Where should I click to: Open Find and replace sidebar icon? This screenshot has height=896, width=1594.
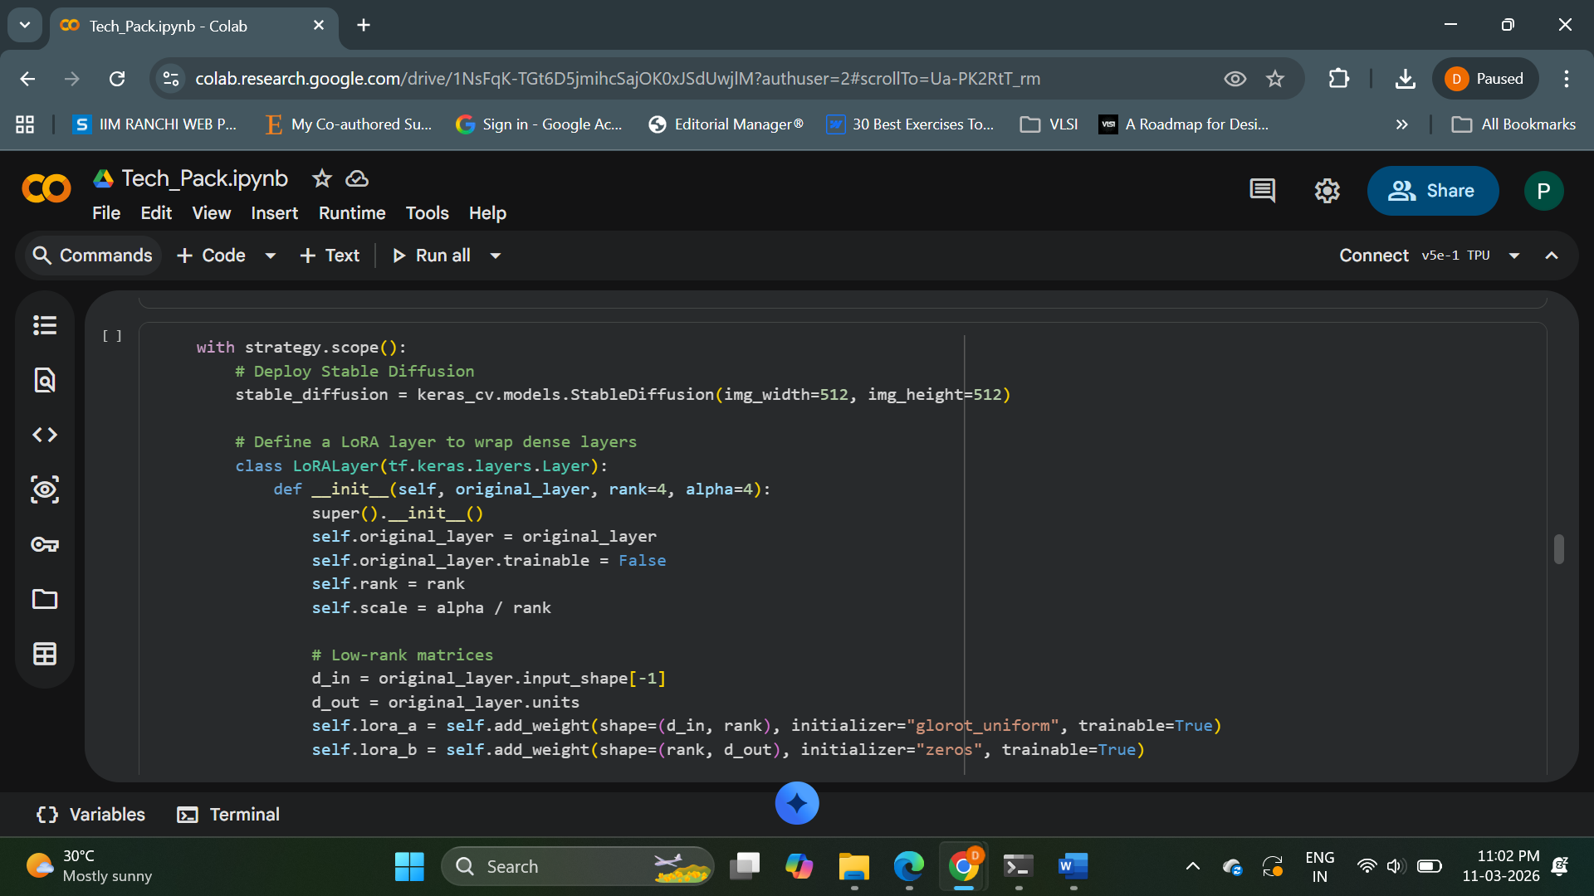(x=45, y=380)
